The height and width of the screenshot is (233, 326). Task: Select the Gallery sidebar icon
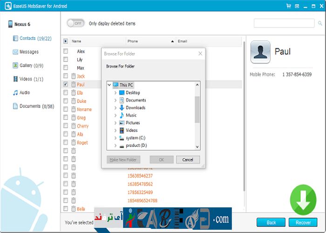tap(15, 65)
